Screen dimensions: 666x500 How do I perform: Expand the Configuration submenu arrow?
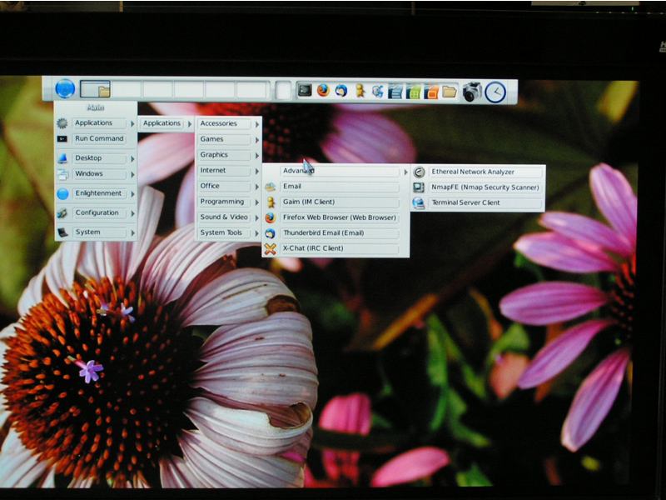(x=132, y=213)
